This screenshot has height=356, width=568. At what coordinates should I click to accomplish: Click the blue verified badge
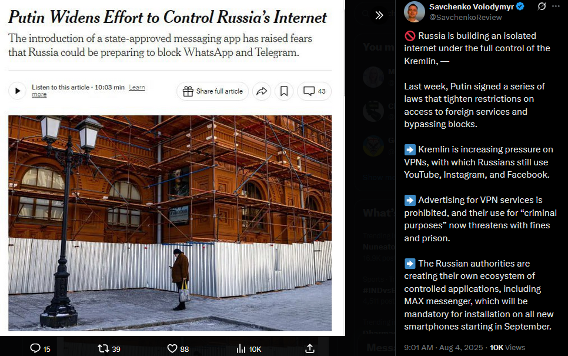click(520, 6)
